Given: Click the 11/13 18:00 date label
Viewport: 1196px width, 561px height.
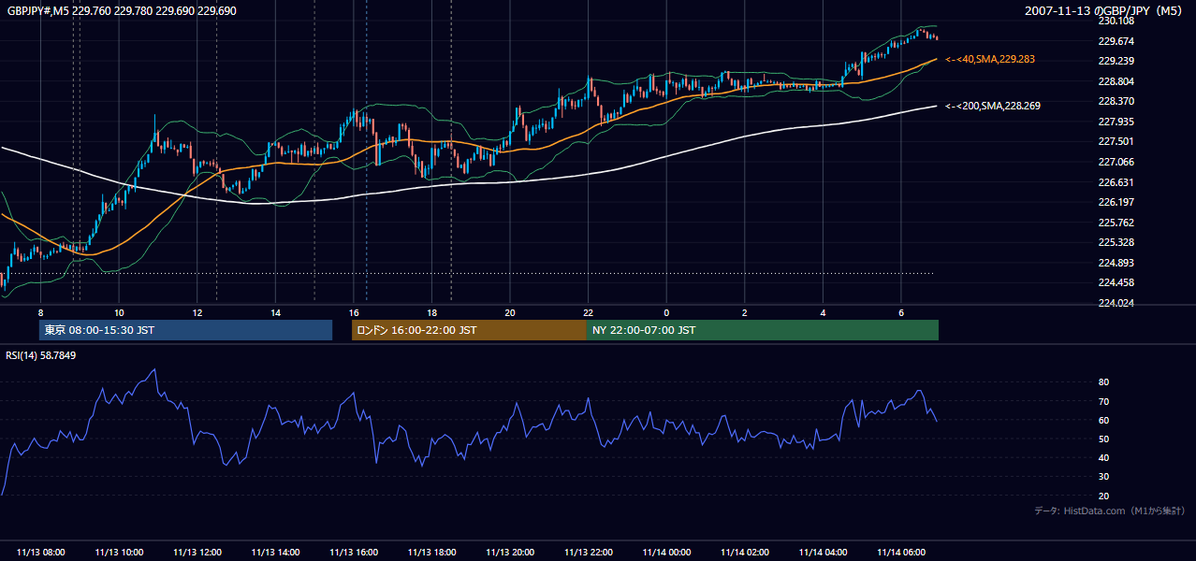Looking at the screenshot, I should click(x=431, y=553).
